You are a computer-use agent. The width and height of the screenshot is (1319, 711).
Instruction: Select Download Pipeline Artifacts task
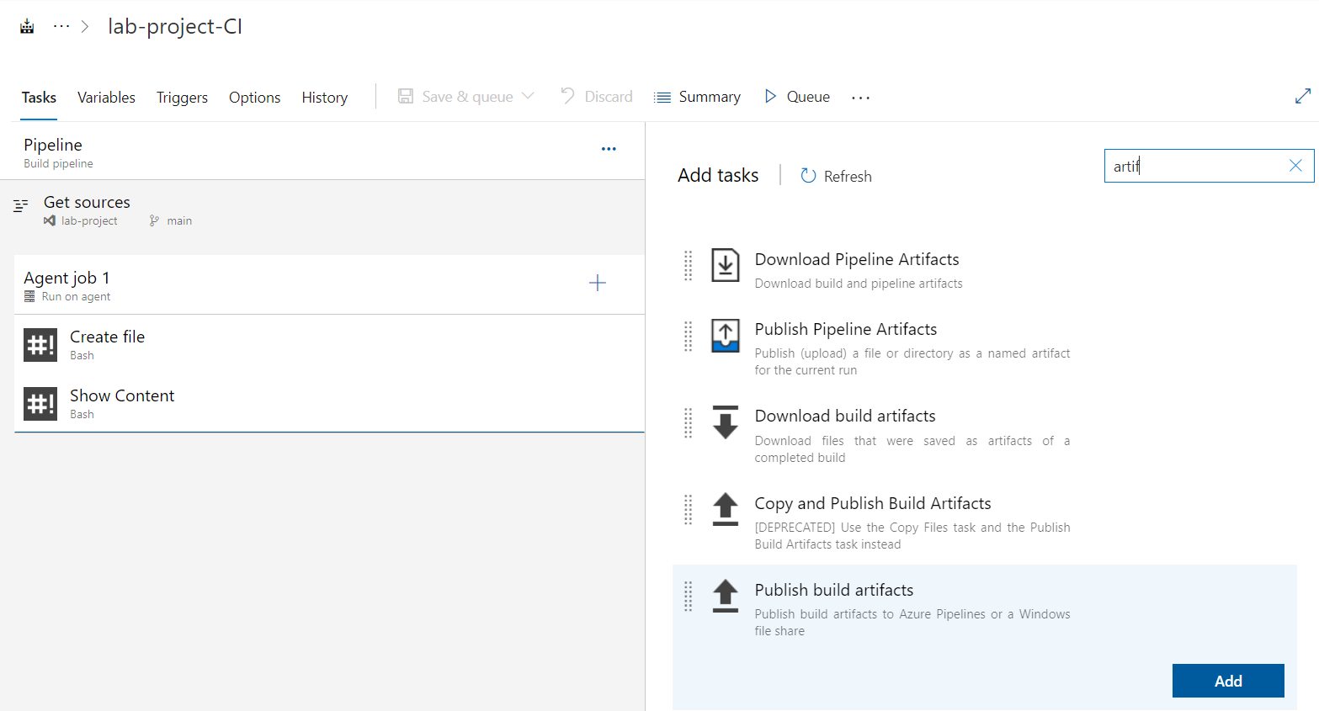coord(985,268)
